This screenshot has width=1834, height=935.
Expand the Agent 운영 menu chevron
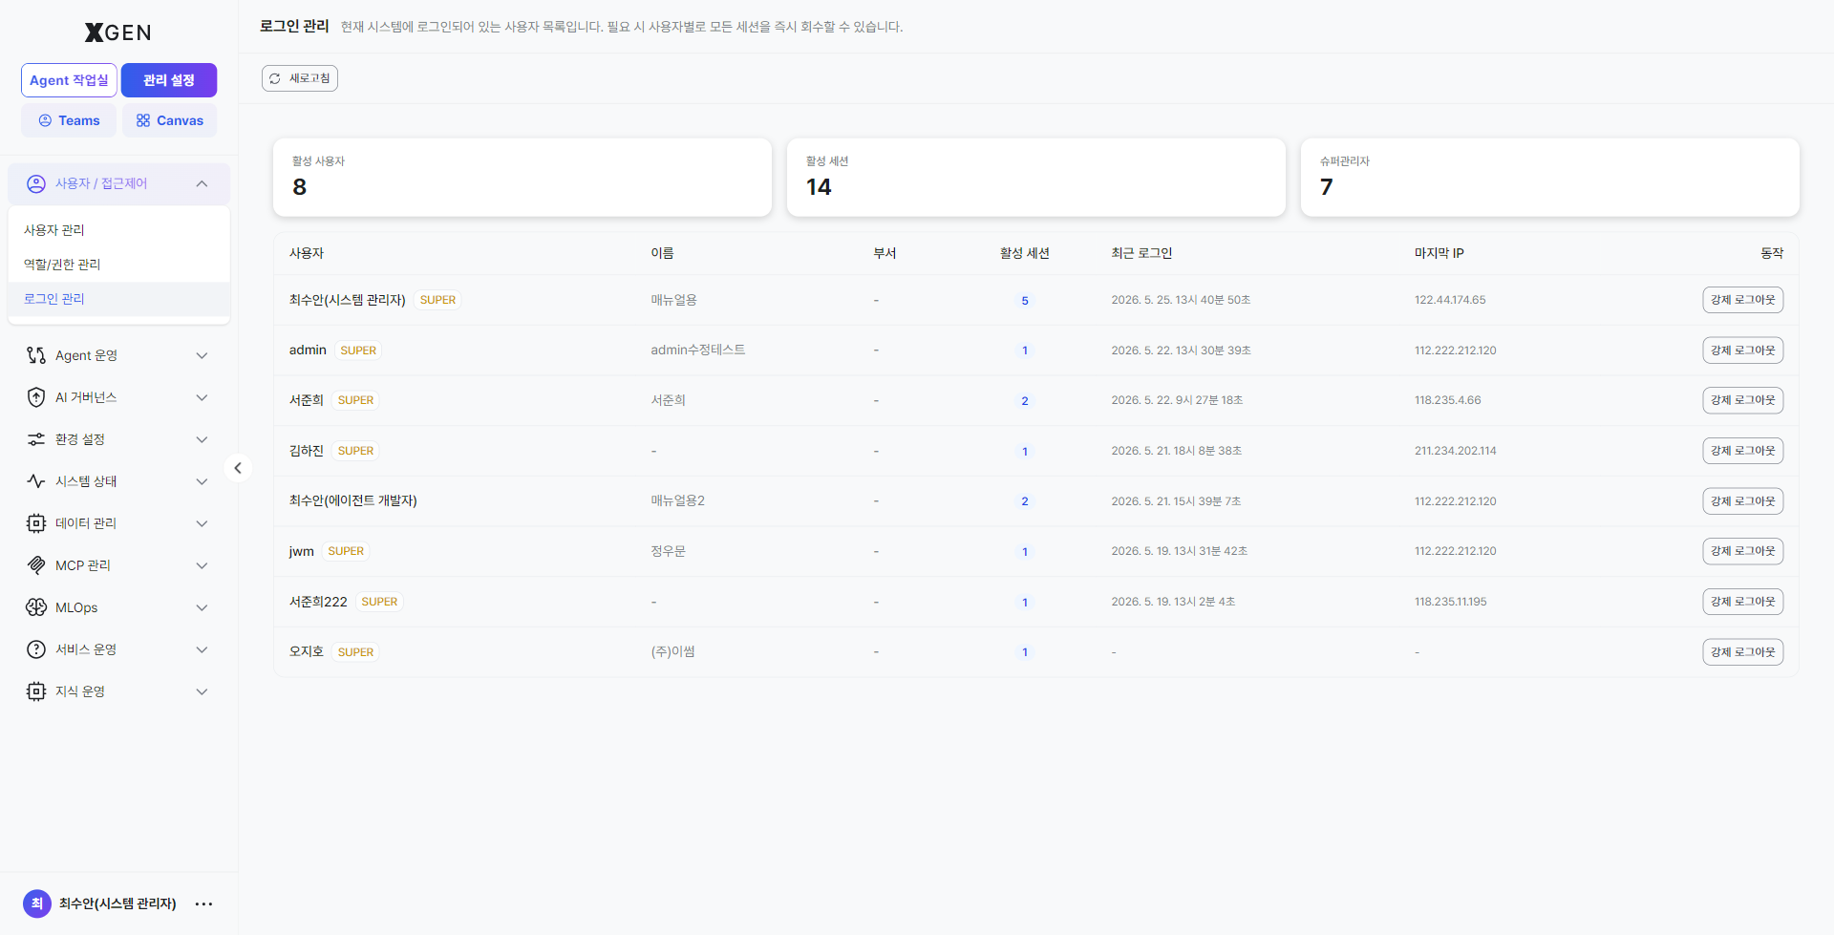point(202,355)
